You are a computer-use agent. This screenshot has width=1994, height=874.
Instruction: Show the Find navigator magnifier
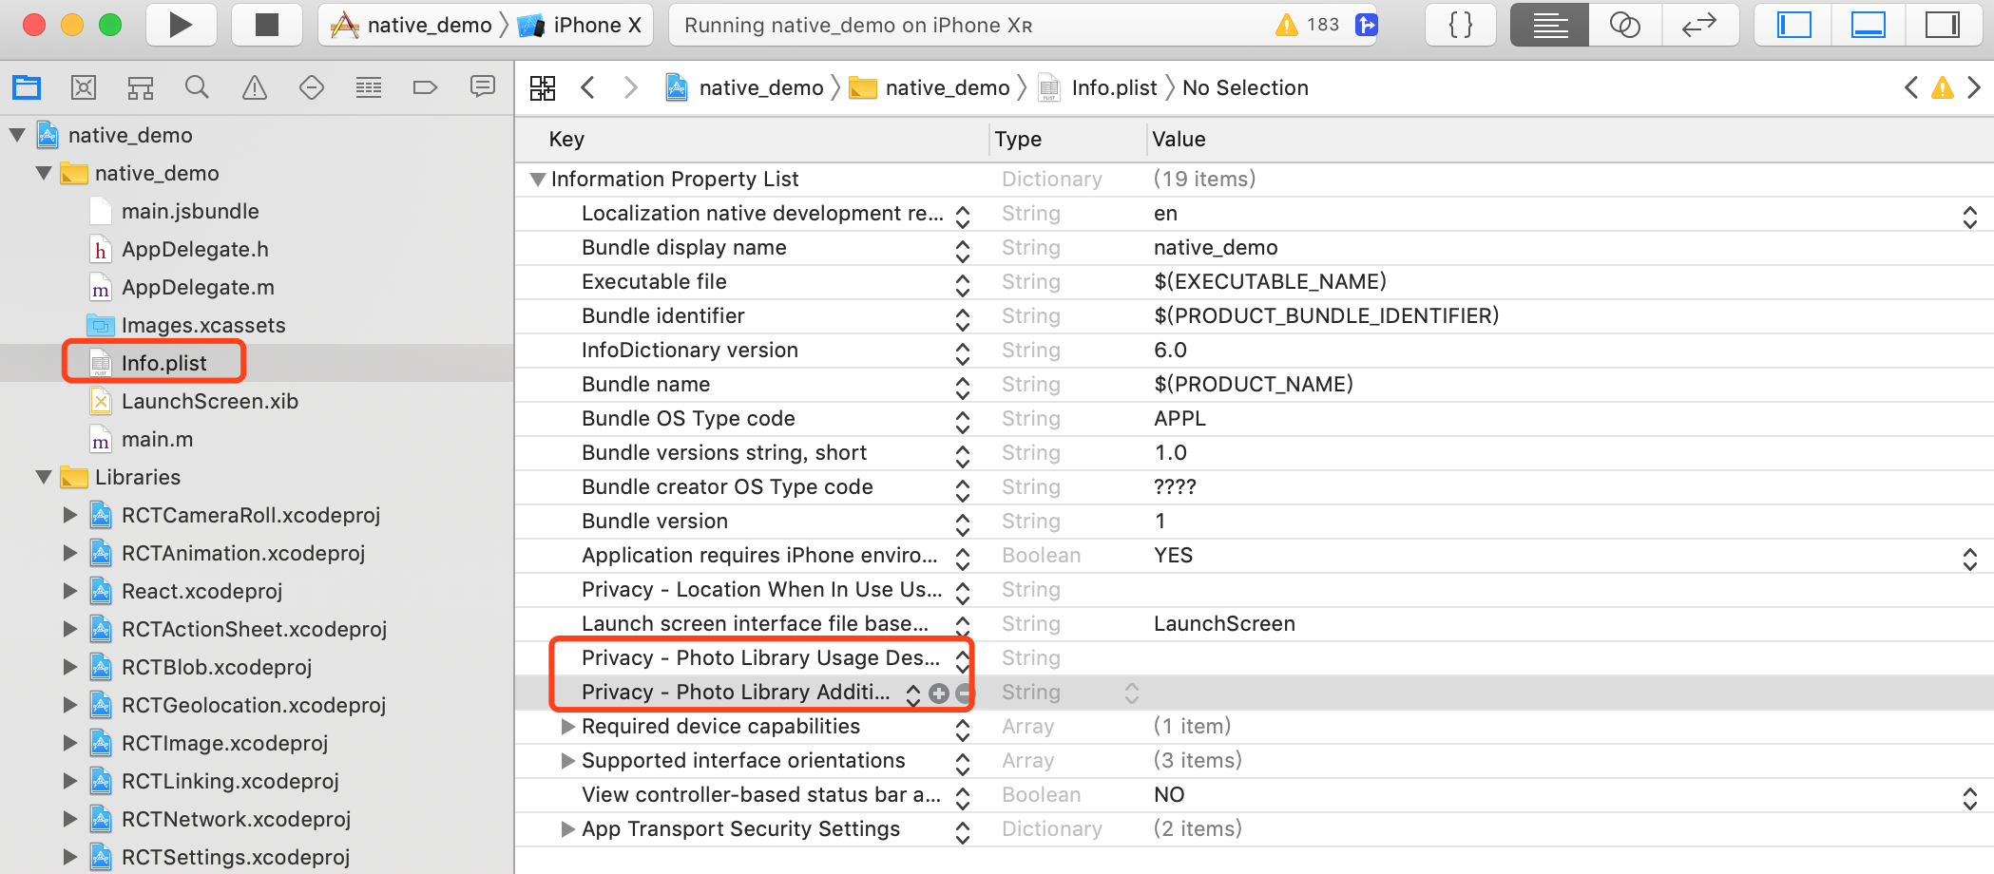click(197, 87)
